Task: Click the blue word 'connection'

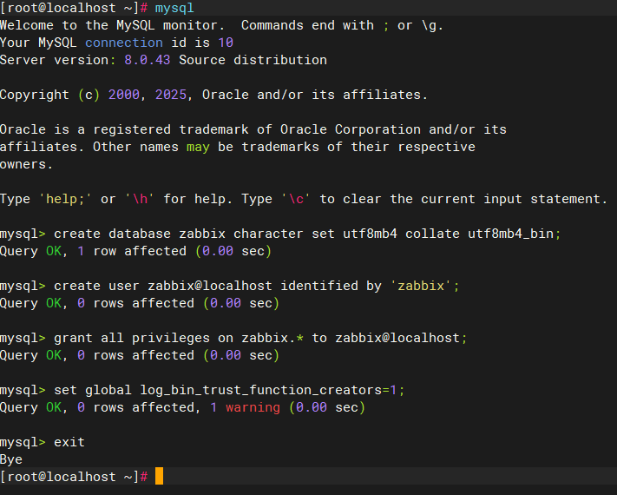Action: pyautogui.click(x=123, y=43)
